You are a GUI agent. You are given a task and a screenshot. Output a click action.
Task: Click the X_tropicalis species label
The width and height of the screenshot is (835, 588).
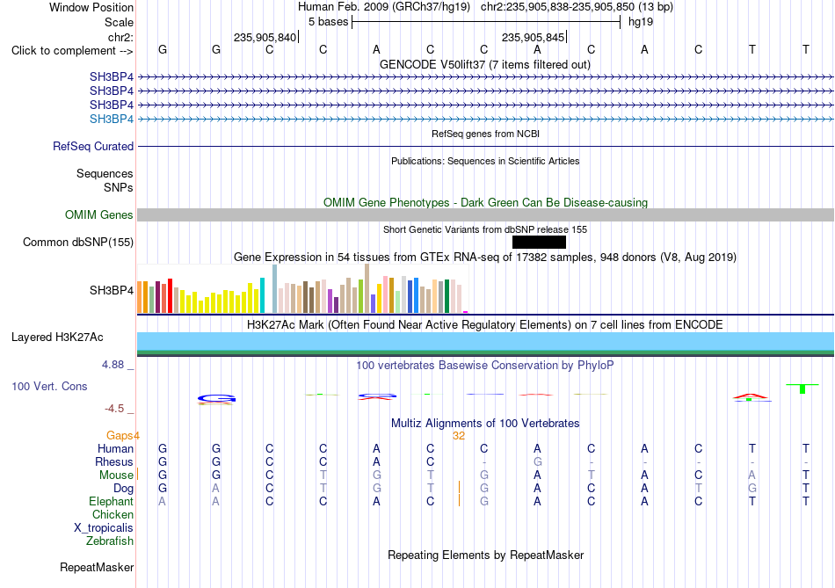104,528
